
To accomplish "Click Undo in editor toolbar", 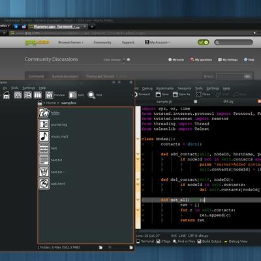I will coord(223,95).
